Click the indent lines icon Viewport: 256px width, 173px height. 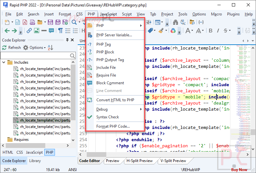[x=149, y=22]
